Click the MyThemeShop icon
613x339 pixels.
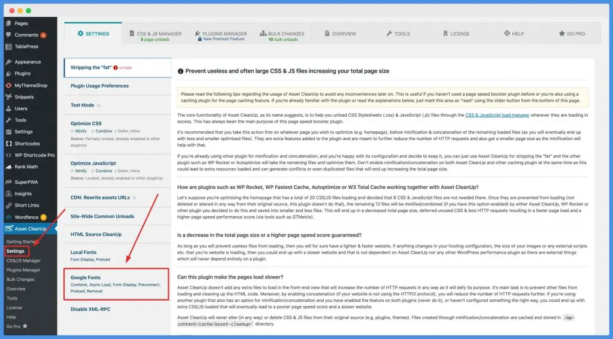(x=8, y=85)
